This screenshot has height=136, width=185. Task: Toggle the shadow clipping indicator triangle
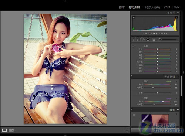pos(134,17)
